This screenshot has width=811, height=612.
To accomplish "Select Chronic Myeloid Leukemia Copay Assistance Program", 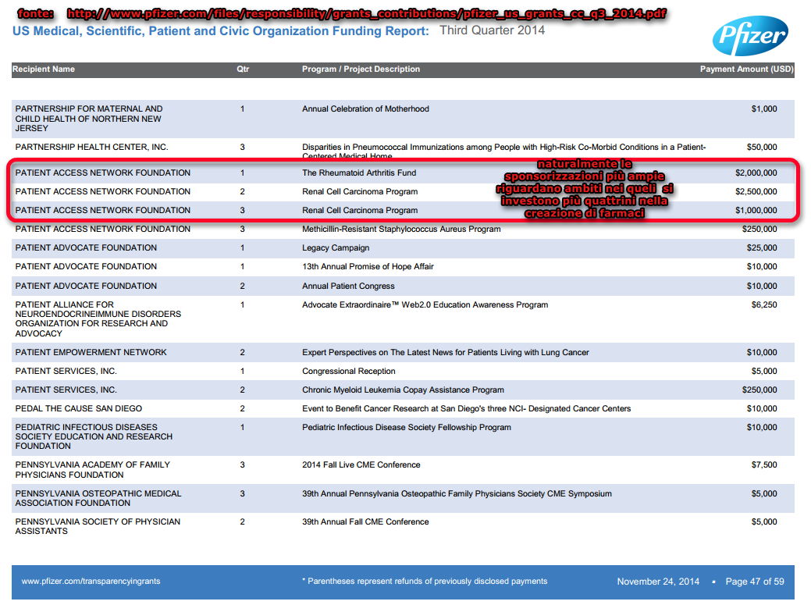I will 403,390.
